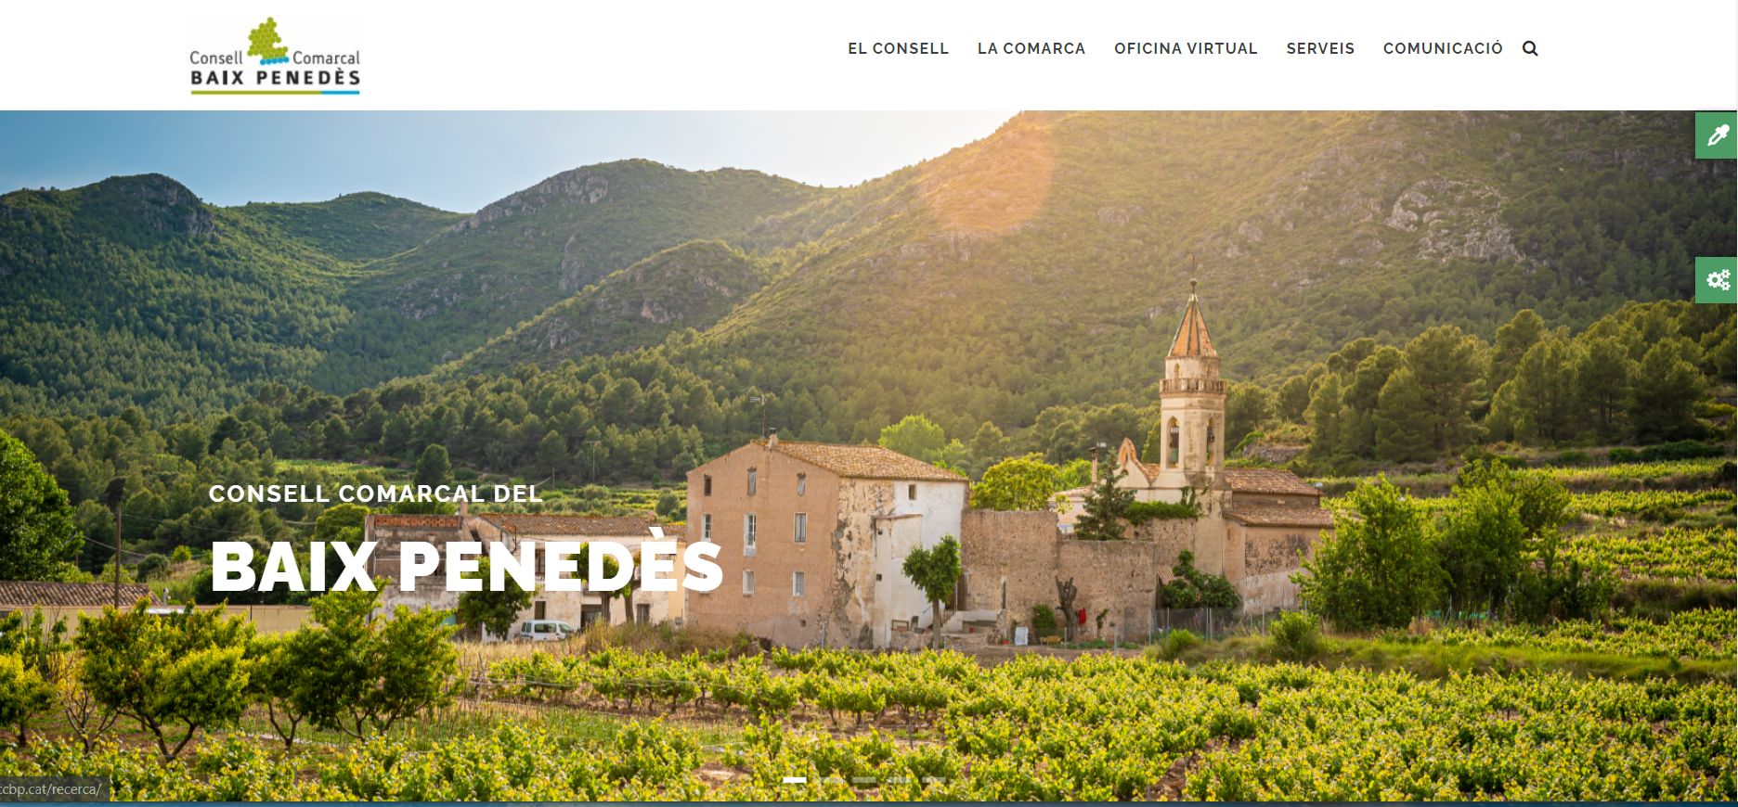The height and width of the screenshot is (807, 1738).
Task: Select the first active slide indicator
Action: point(795,780)
